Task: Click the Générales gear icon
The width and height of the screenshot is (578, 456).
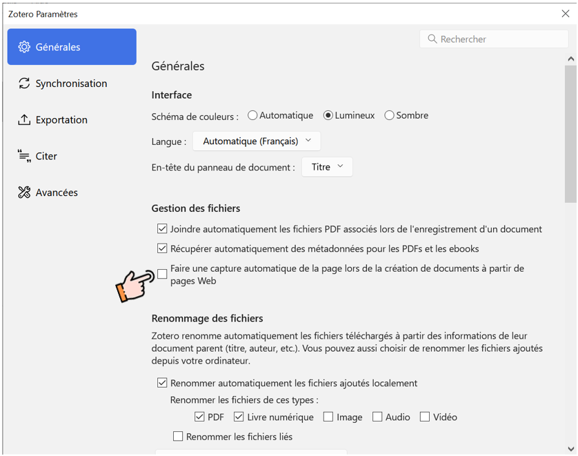Action: pyautogui.click(x=24, y=47)
